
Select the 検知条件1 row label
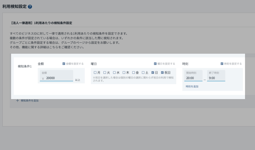25,66
